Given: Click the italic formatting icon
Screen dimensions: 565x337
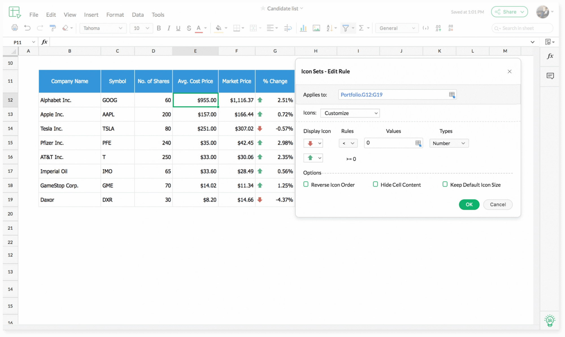Looking at the screenshot, I should [x=168, y=28].
